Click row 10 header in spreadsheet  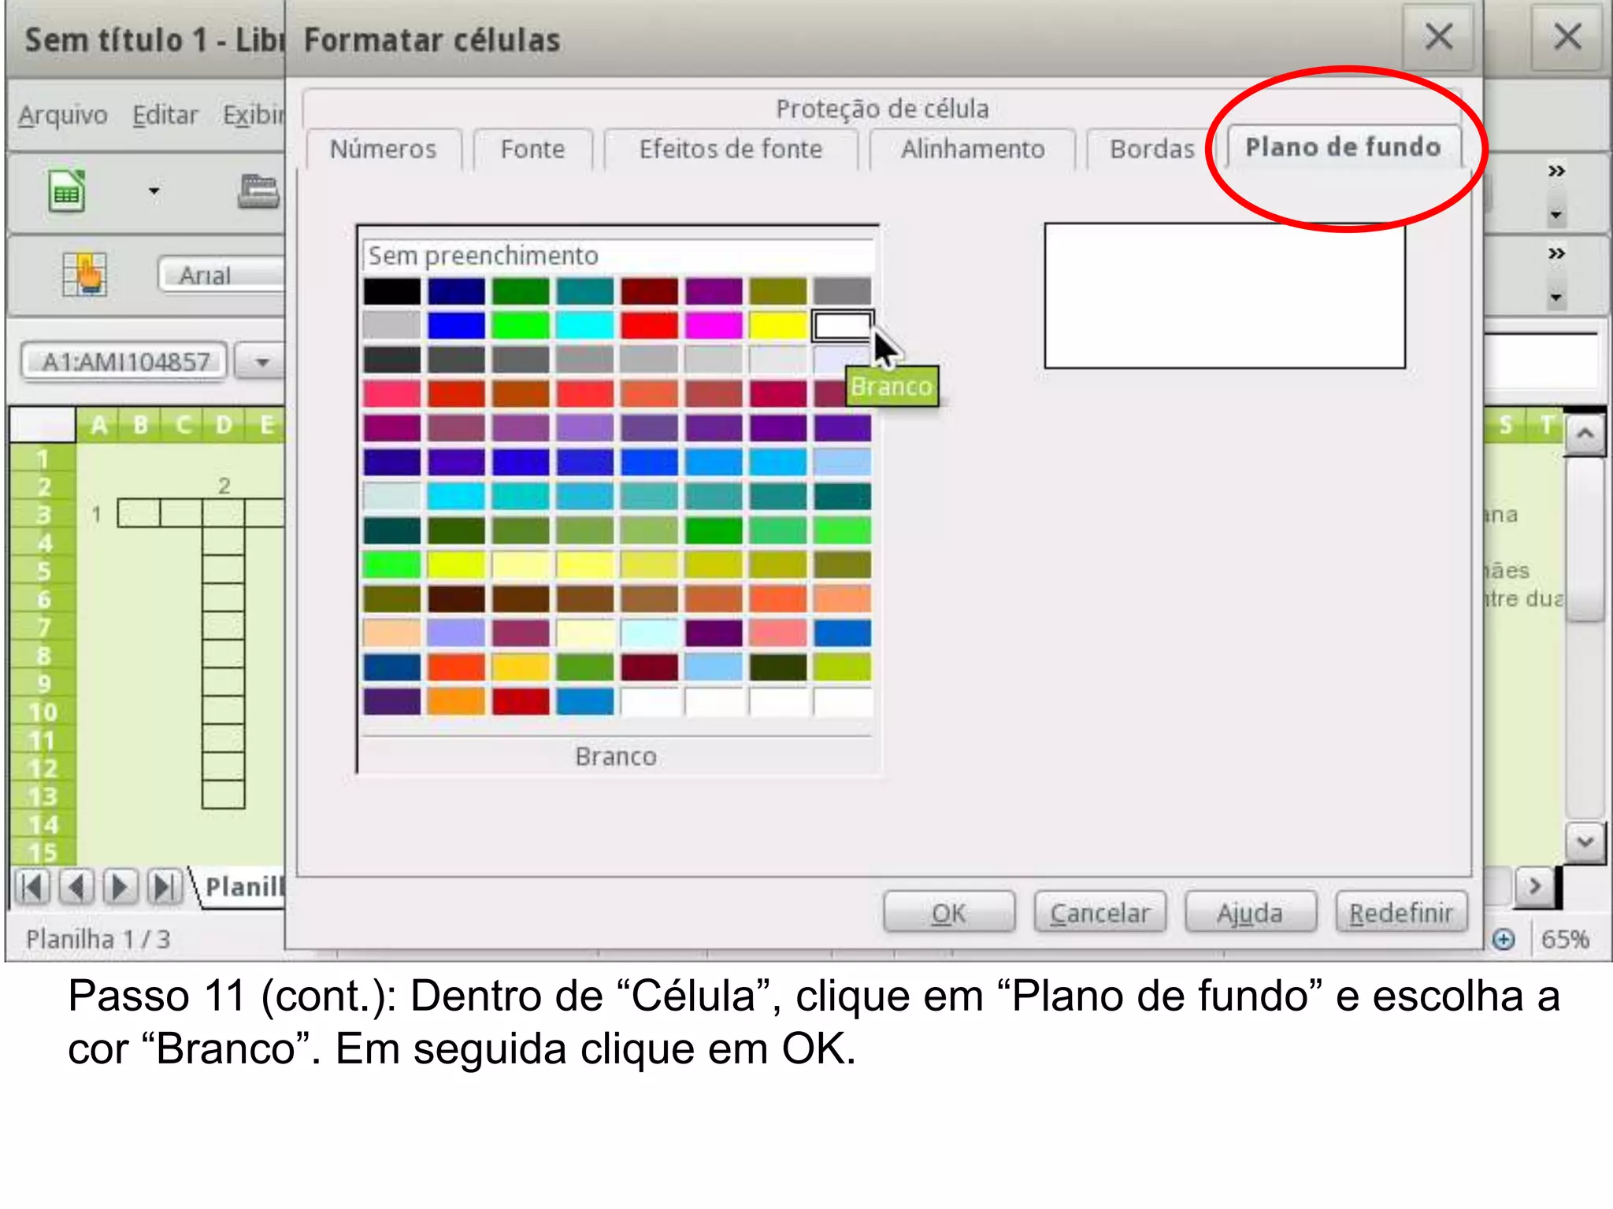tap(43, 712)
